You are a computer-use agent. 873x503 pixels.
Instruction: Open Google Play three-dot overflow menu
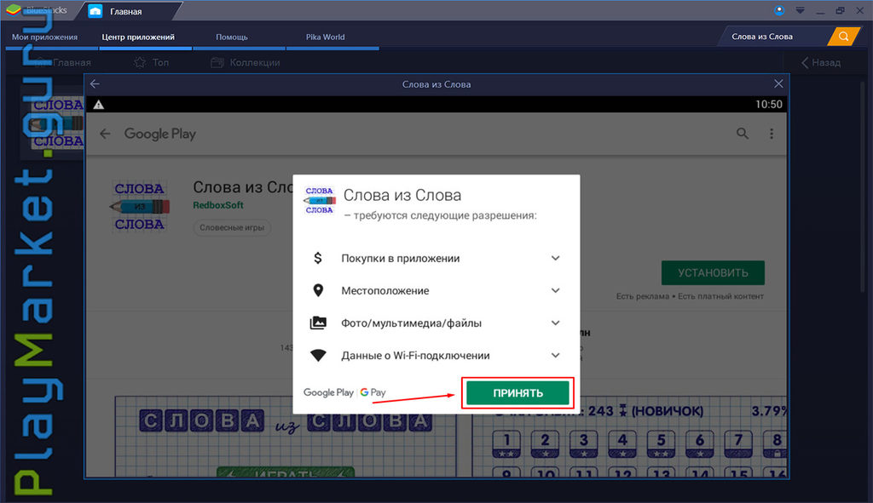[771, 134]
